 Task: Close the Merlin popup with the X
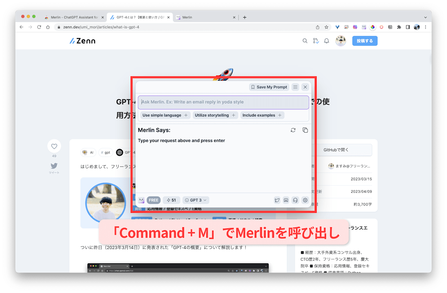305,87
